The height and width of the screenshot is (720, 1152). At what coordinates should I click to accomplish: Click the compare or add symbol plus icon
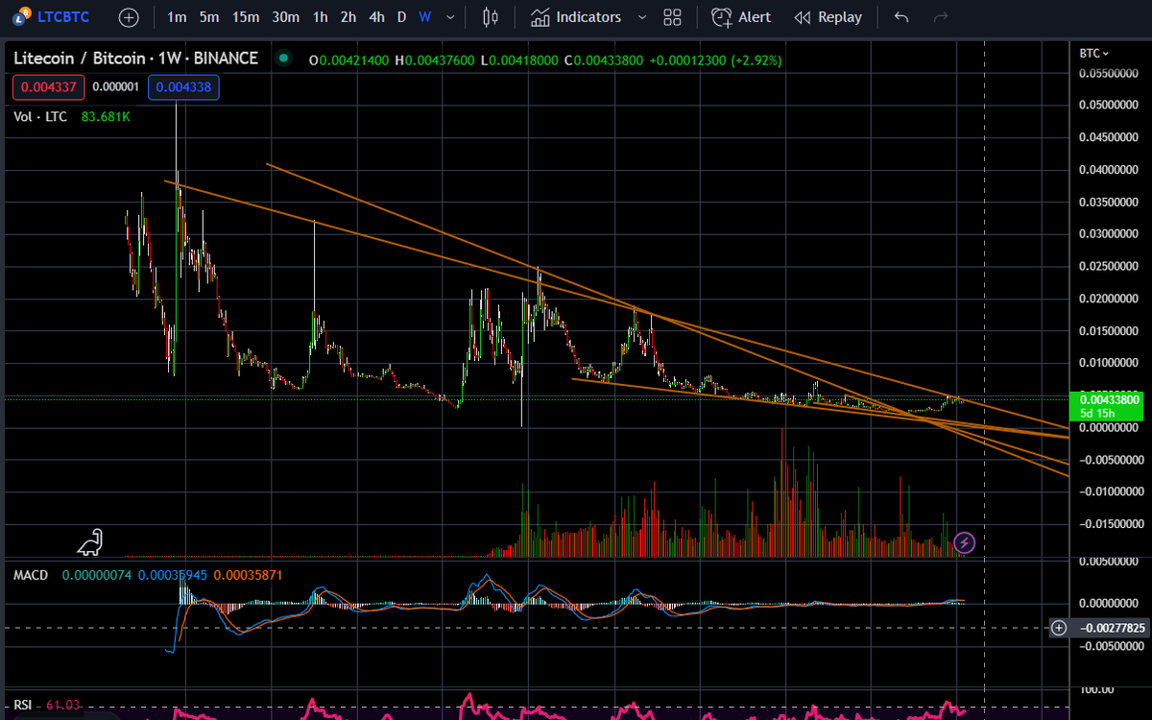tap(129, 17)
